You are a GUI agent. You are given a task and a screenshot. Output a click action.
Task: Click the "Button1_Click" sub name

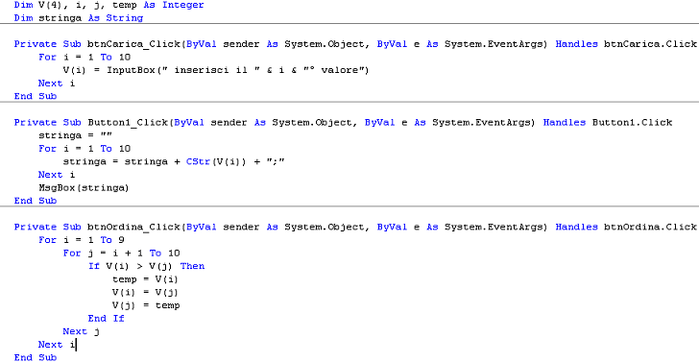point(129,123)
